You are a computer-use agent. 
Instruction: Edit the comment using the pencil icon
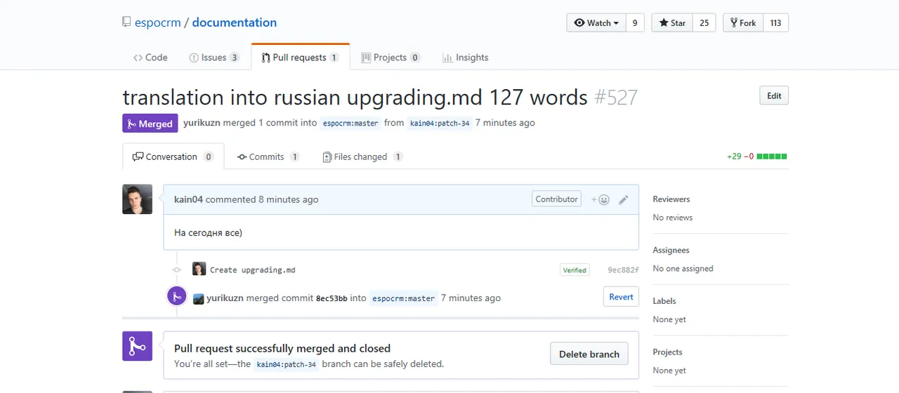pos(623,199)
